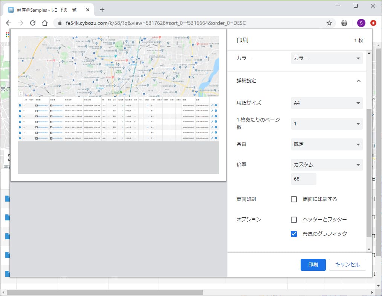Click the キャンセル button
Screen dimensions: 382x296
click(347, 265)
